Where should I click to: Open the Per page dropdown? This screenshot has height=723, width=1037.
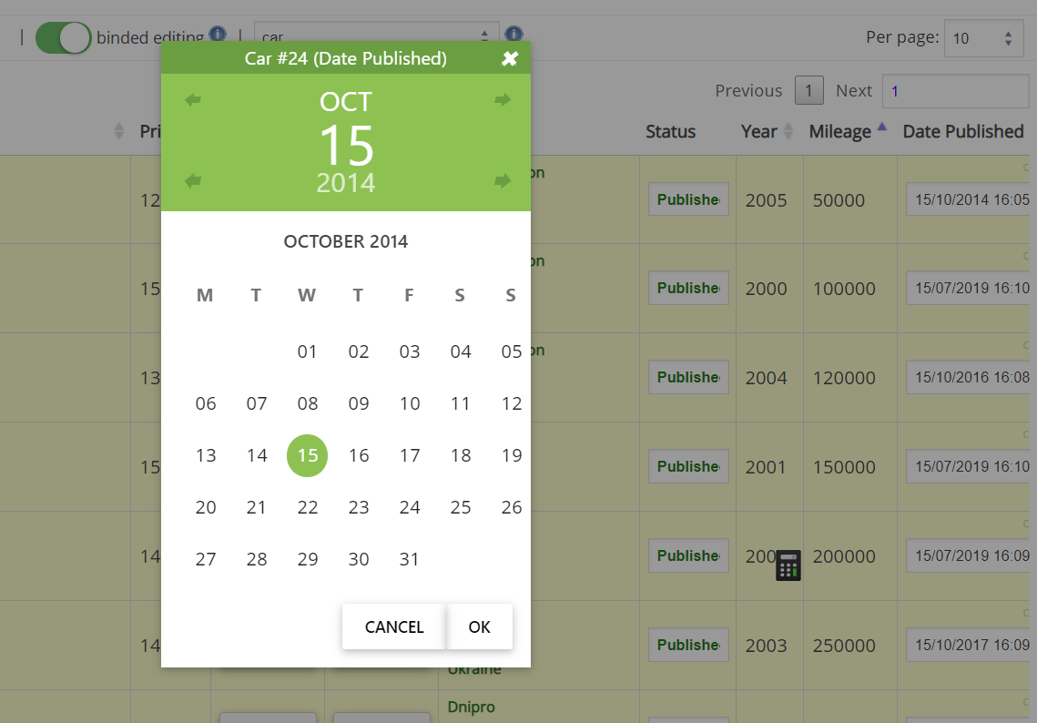pos(982,38)
